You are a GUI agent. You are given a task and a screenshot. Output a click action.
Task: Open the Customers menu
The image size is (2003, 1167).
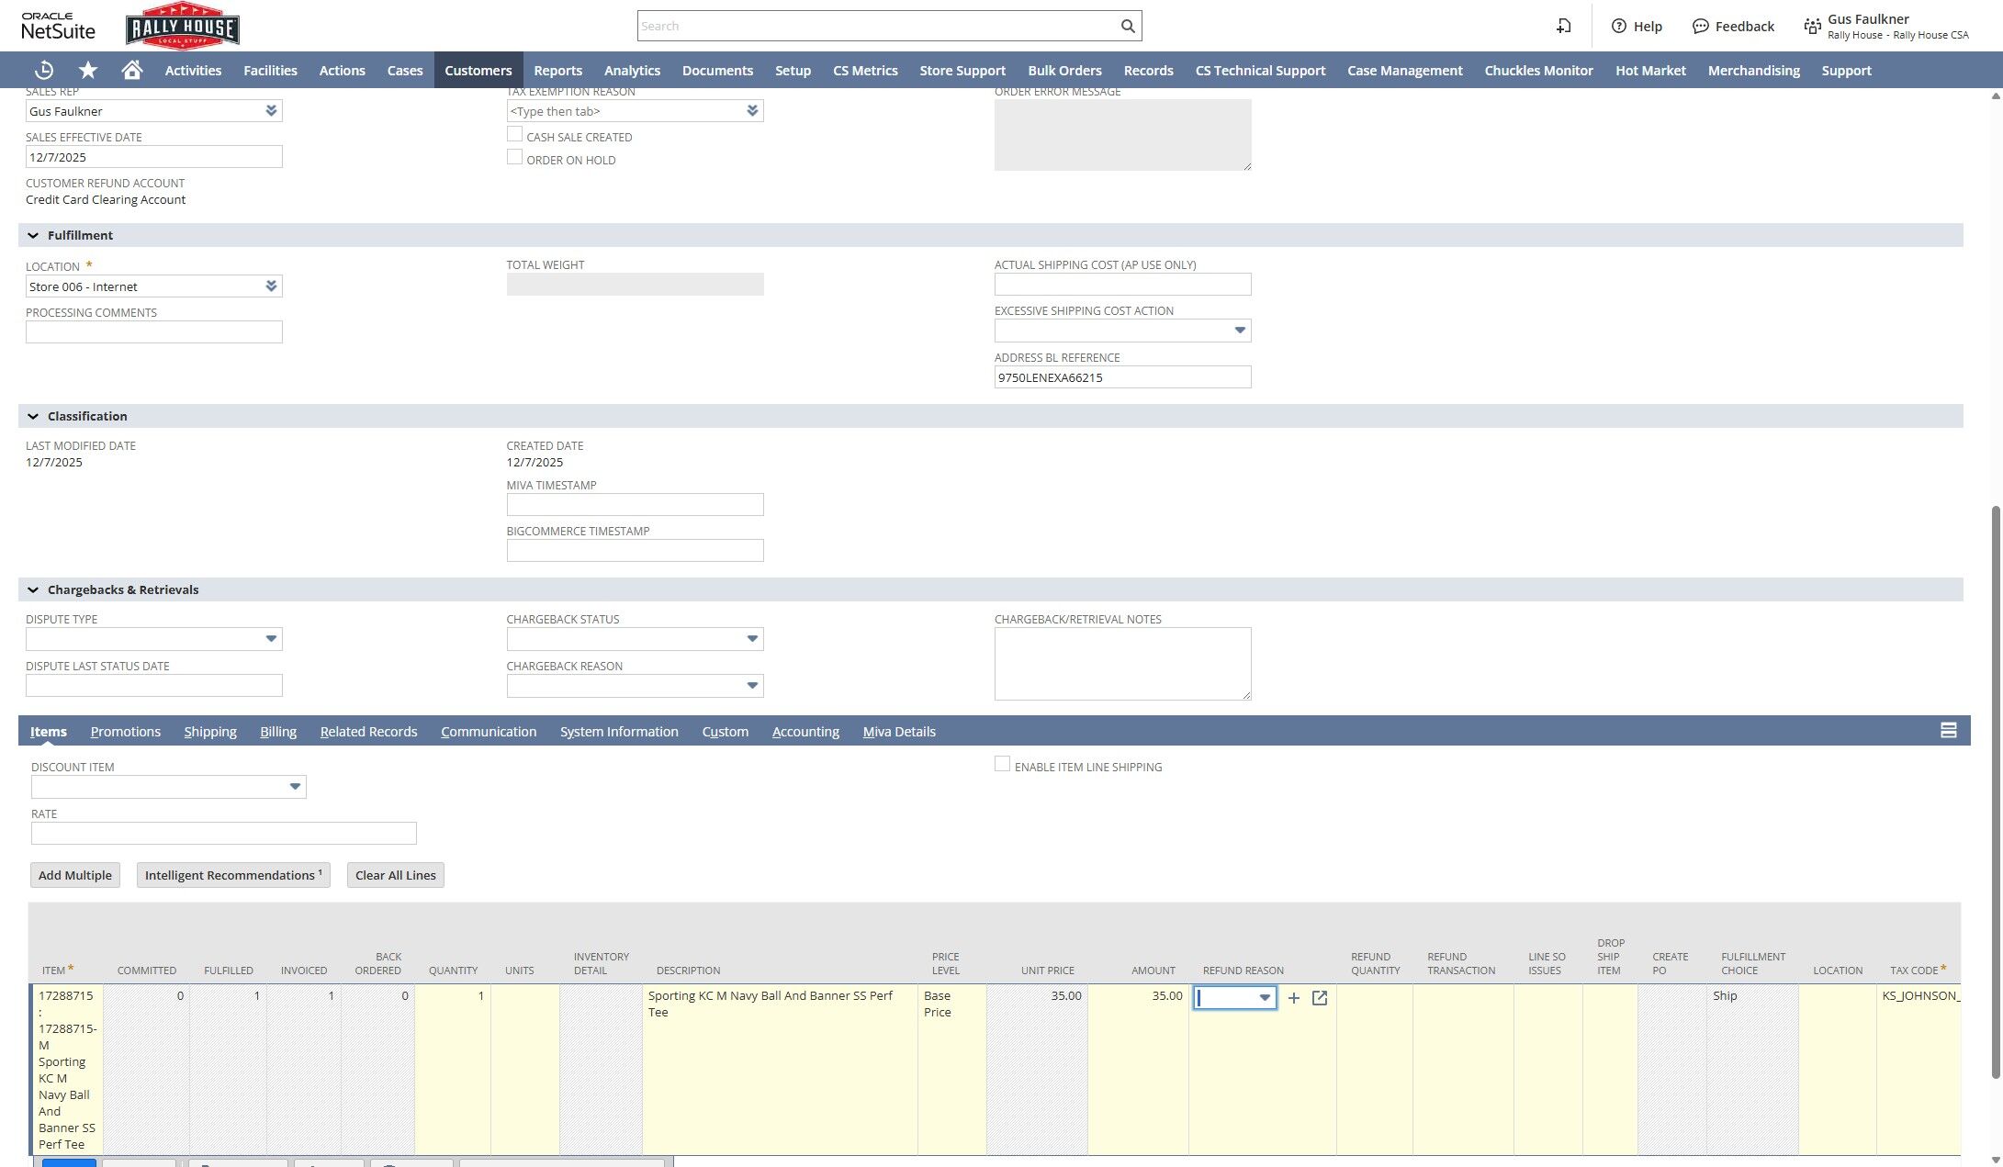click(478, 71)
